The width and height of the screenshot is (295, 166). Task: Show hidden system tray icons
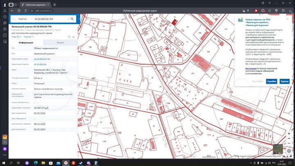[x=251, y=163]
